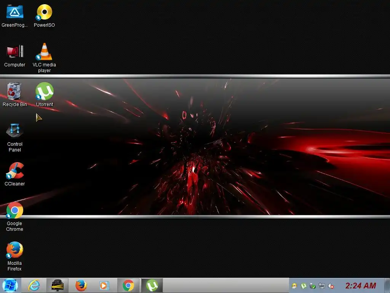390x293 pixels.
Task: Click the uTorrent system tray icon
Action: coord(304,286)
